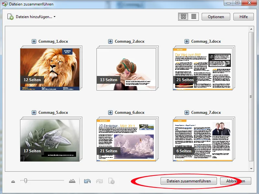
Task: Click the scrollbar up arrow
Action: (251, 29)
